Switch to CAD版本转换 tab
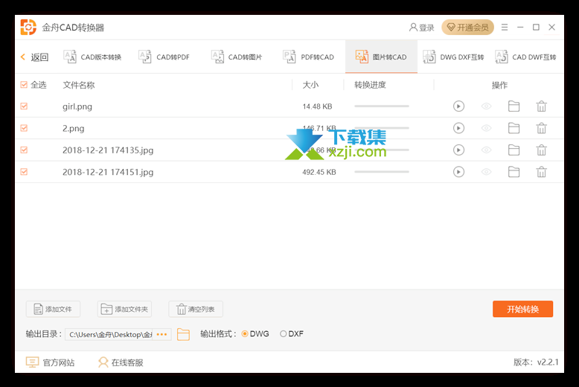579x387 pixels. [92, 57]
